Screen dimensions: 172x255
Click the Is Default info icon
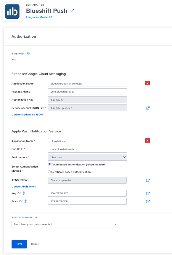pos(28,53)
